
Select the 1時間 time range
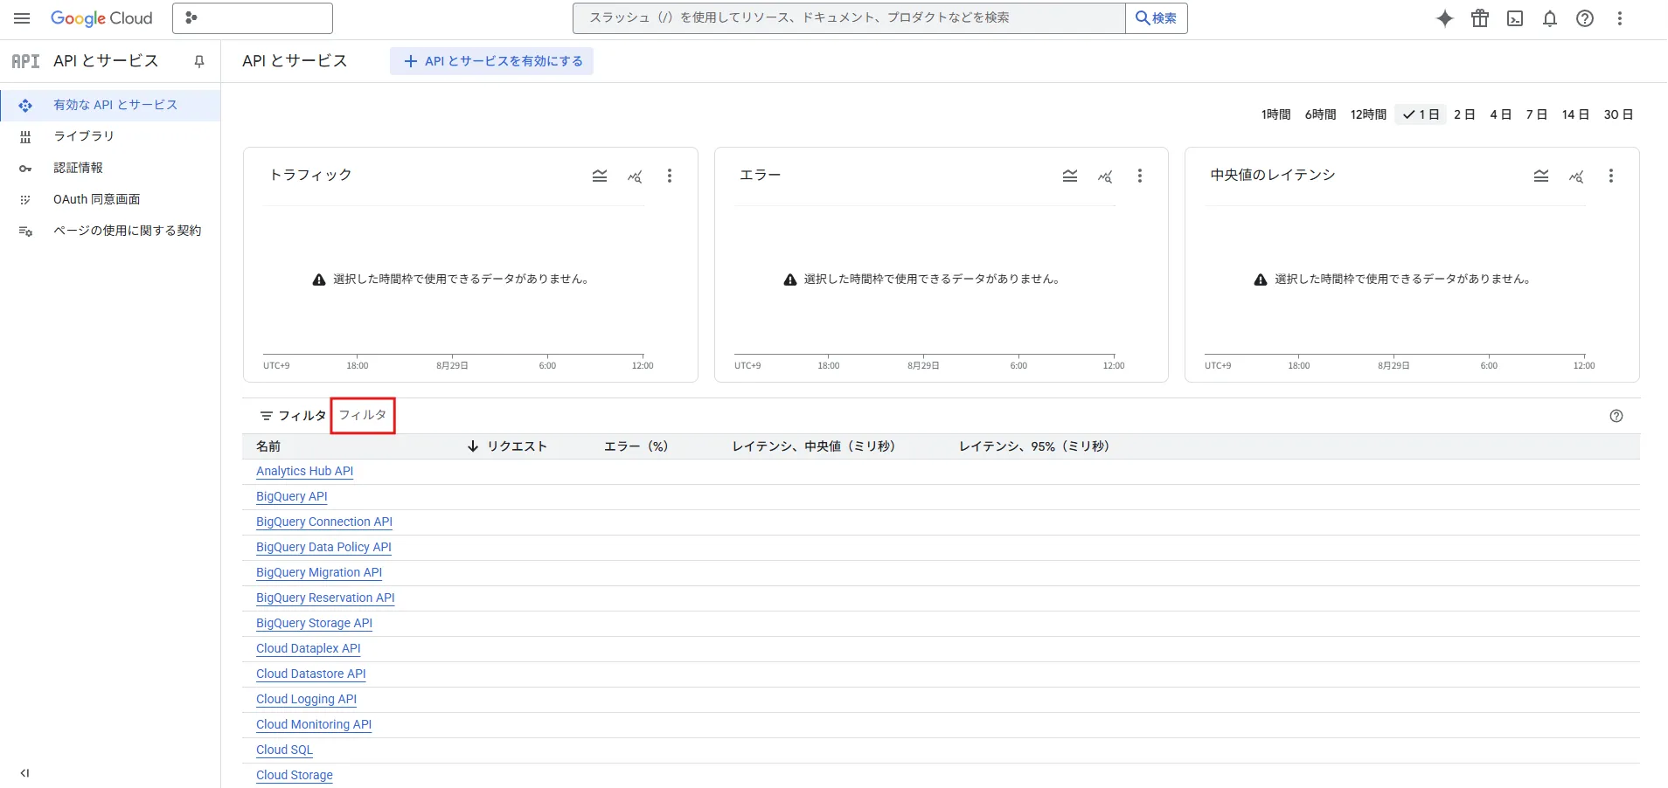(1275, 114)
